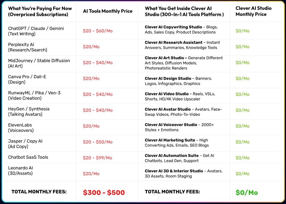Select the Perplexity AI research/search cell
The height and width of the screenshot is (204, 286).
(28, 47)
